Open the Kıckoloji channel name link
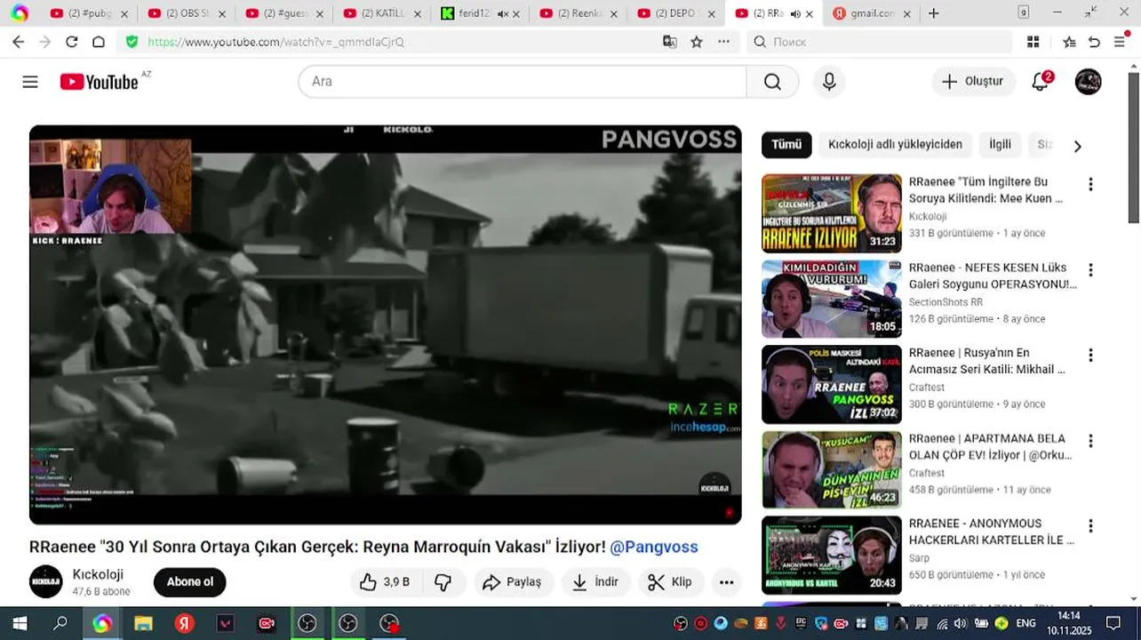The height and width of the screenshot is (640, 1141). (x=98, y=574)
